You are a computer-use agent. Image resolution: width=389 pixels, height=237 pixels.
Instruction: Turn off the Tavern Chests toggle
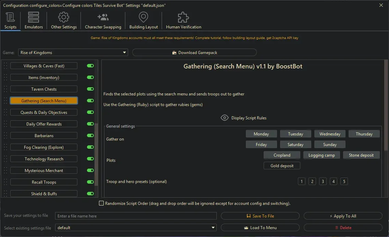(90, 89)
